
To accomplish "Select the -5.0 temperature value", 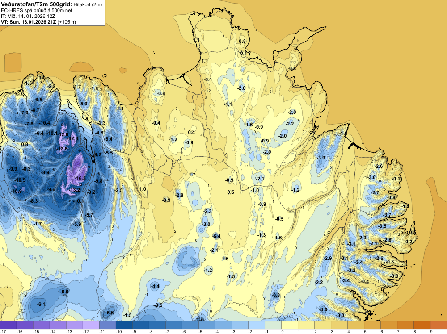I will click(x=83, y=104).
